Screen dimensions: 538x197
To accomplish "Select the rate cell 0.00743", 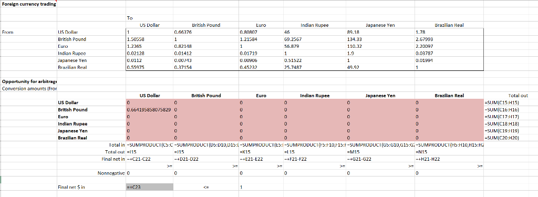I will click(x=206, y=60).
